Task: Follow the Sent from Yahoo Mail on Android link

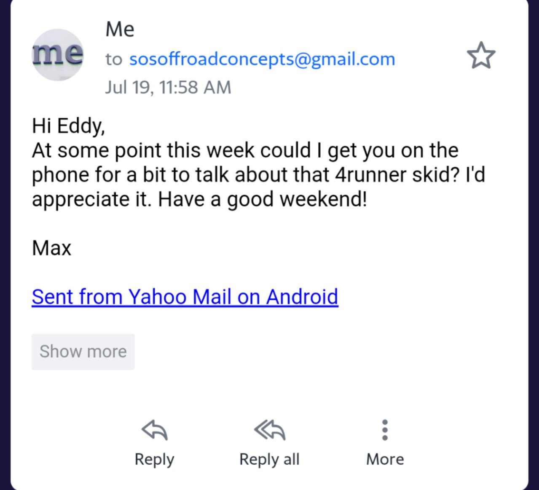Action: (185, 297)
